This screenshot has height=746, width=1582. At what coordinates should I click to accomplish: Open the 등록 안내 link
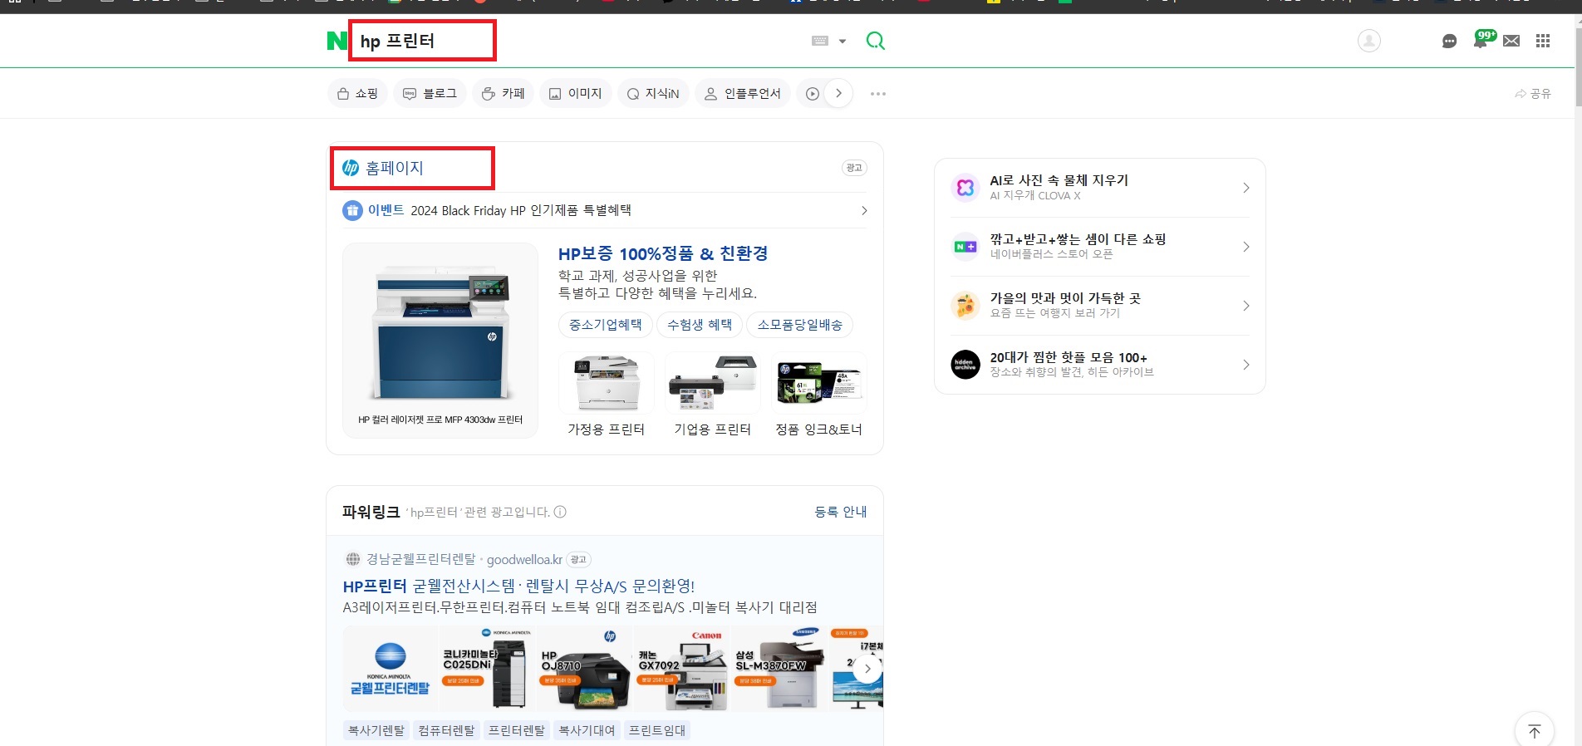(841, 512)
